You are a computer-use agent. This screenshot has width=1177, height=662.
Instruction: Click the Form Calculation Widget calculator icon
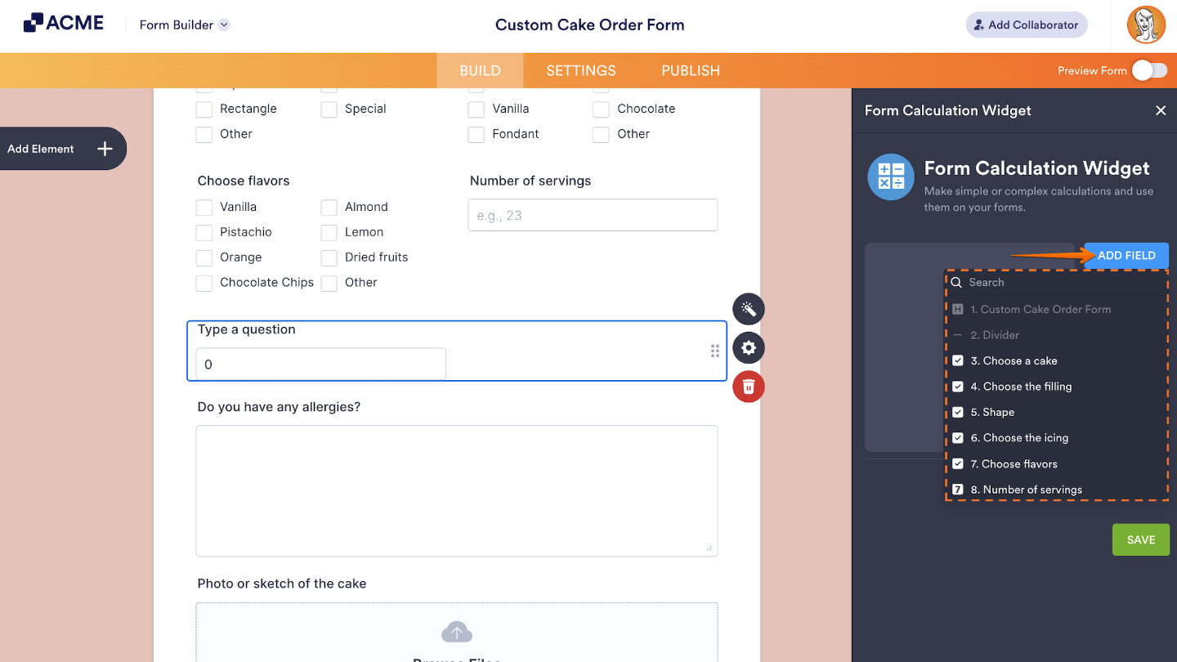[x=890, y=177]
